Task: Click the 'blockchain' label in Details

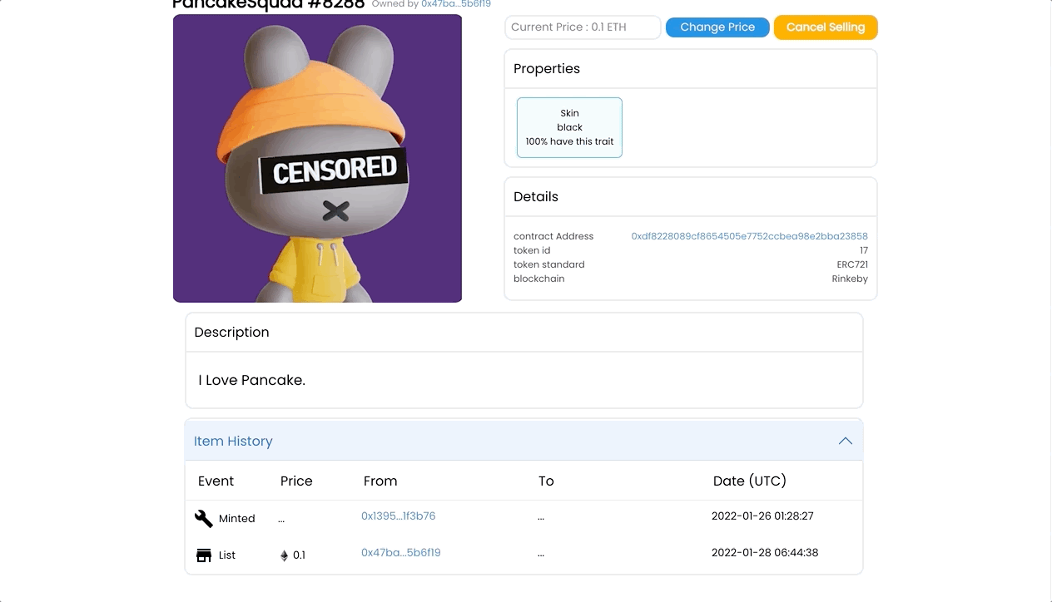Action: (x=539, y=279)
